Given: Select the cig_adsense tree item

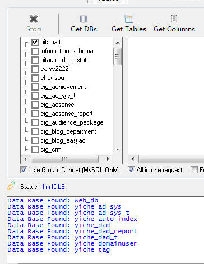Looking at the screenshot, I should pyautogui.click(x=57, y=105).
